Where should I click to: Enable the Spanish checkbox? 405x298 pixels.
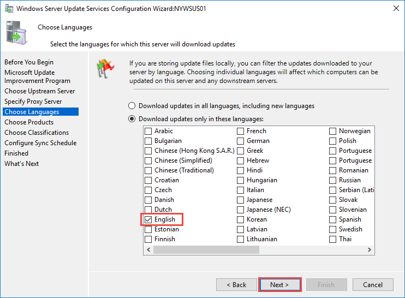point(333,219)
